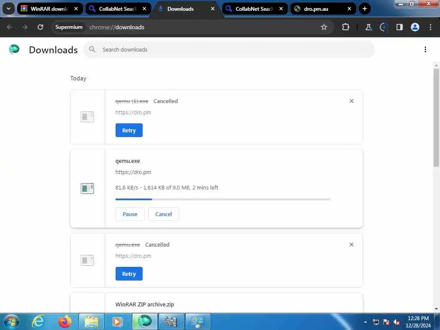This screenshot has height=330, width=440.
Task: Click the in-progress qemu.exe file icon
Action: click(87, 188)
